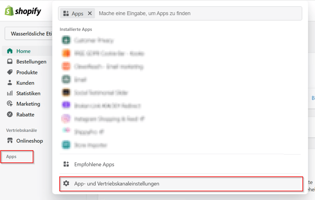Click the Bestellungen inbox icon
This screenshot has width=315, height=200.
(10, 62)
